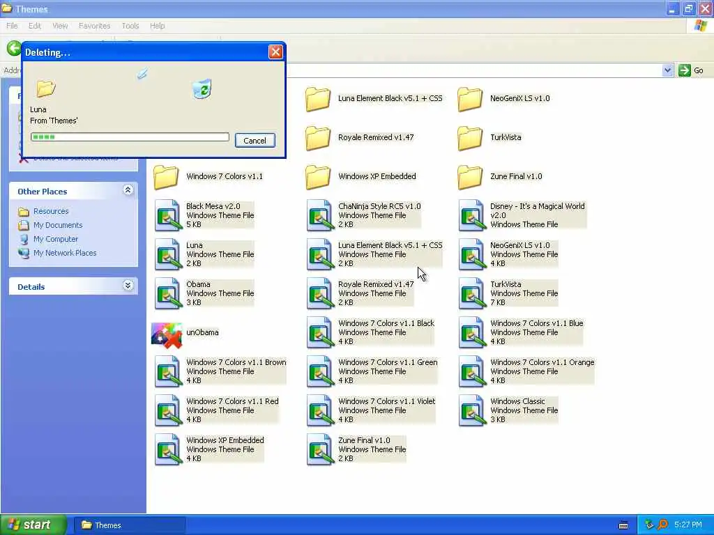Select the Disney Magical World theme file
Image resolution: width=714 pixels, height=535 pixels.
522,215
